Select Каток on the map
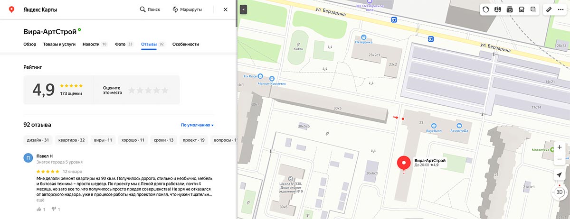570x219 pixels. pos(298,46)
